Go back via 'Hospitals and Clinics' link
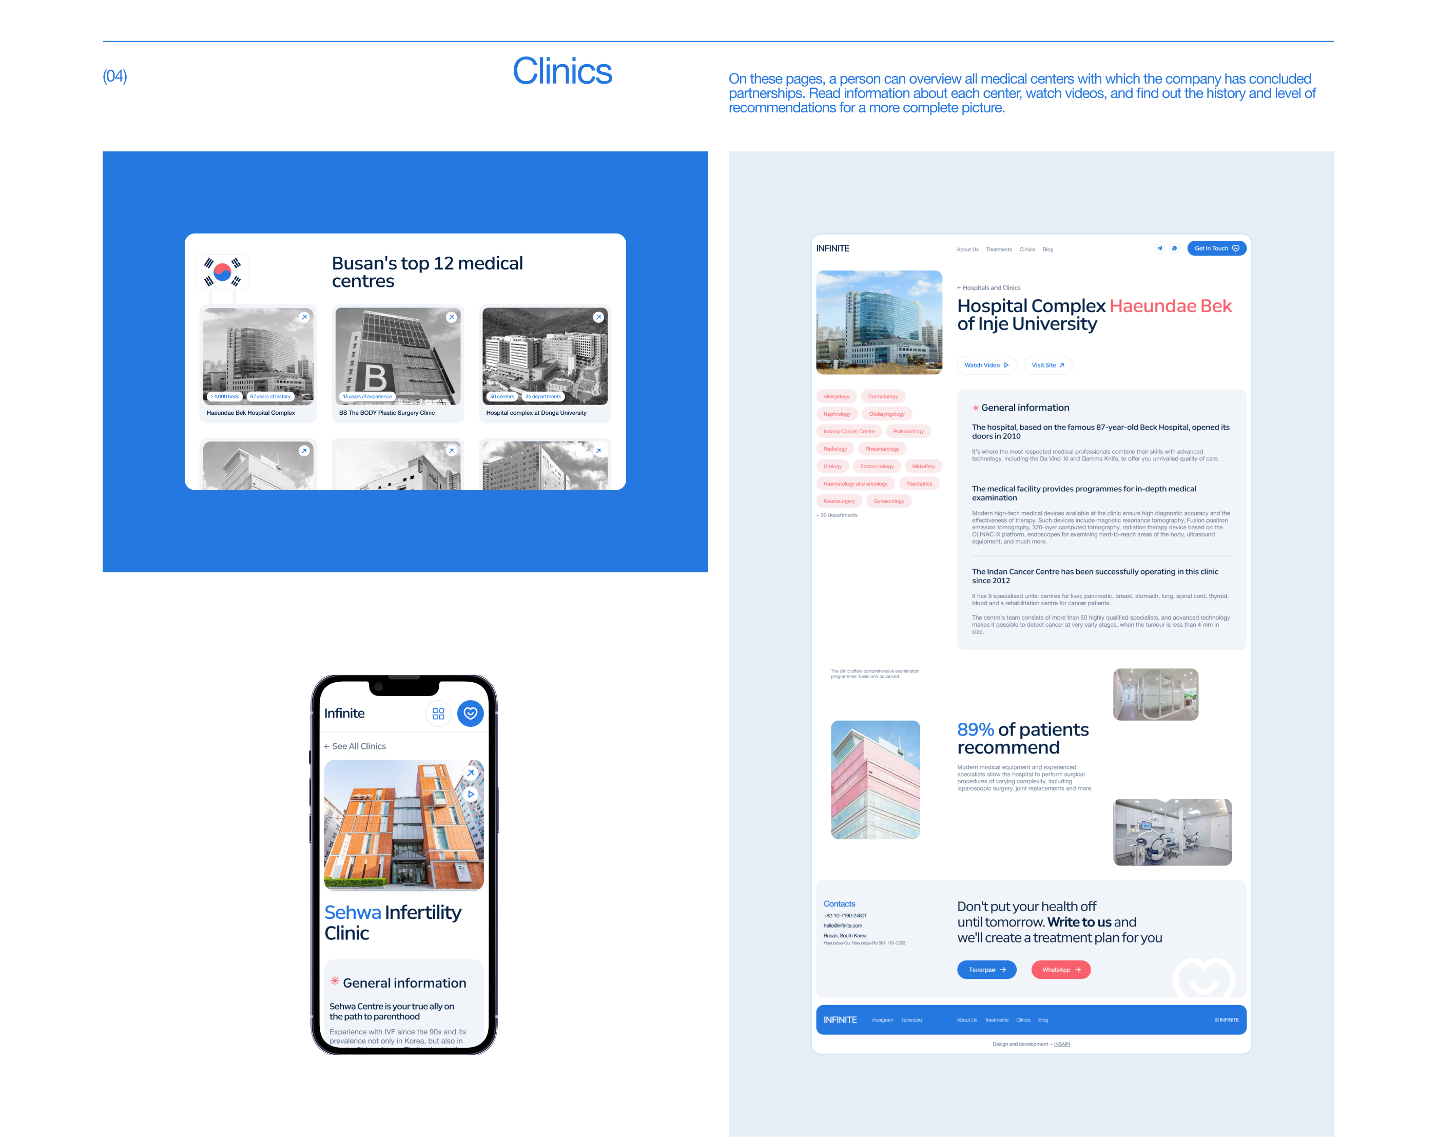The height and width of the screenshot is (1137, 1437). click(x=988, y=287)
